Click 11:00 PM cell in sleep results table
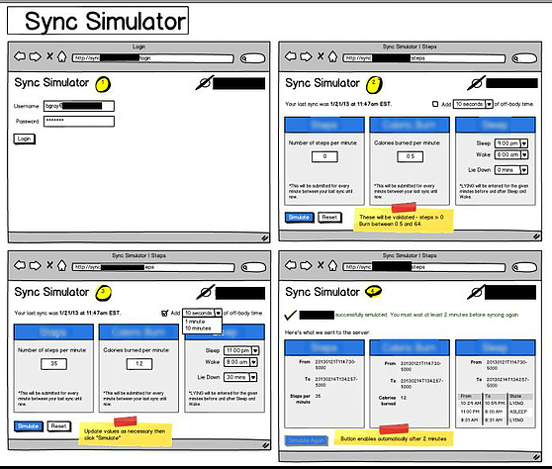Screen dimensions: 552x469 (470, 412)
